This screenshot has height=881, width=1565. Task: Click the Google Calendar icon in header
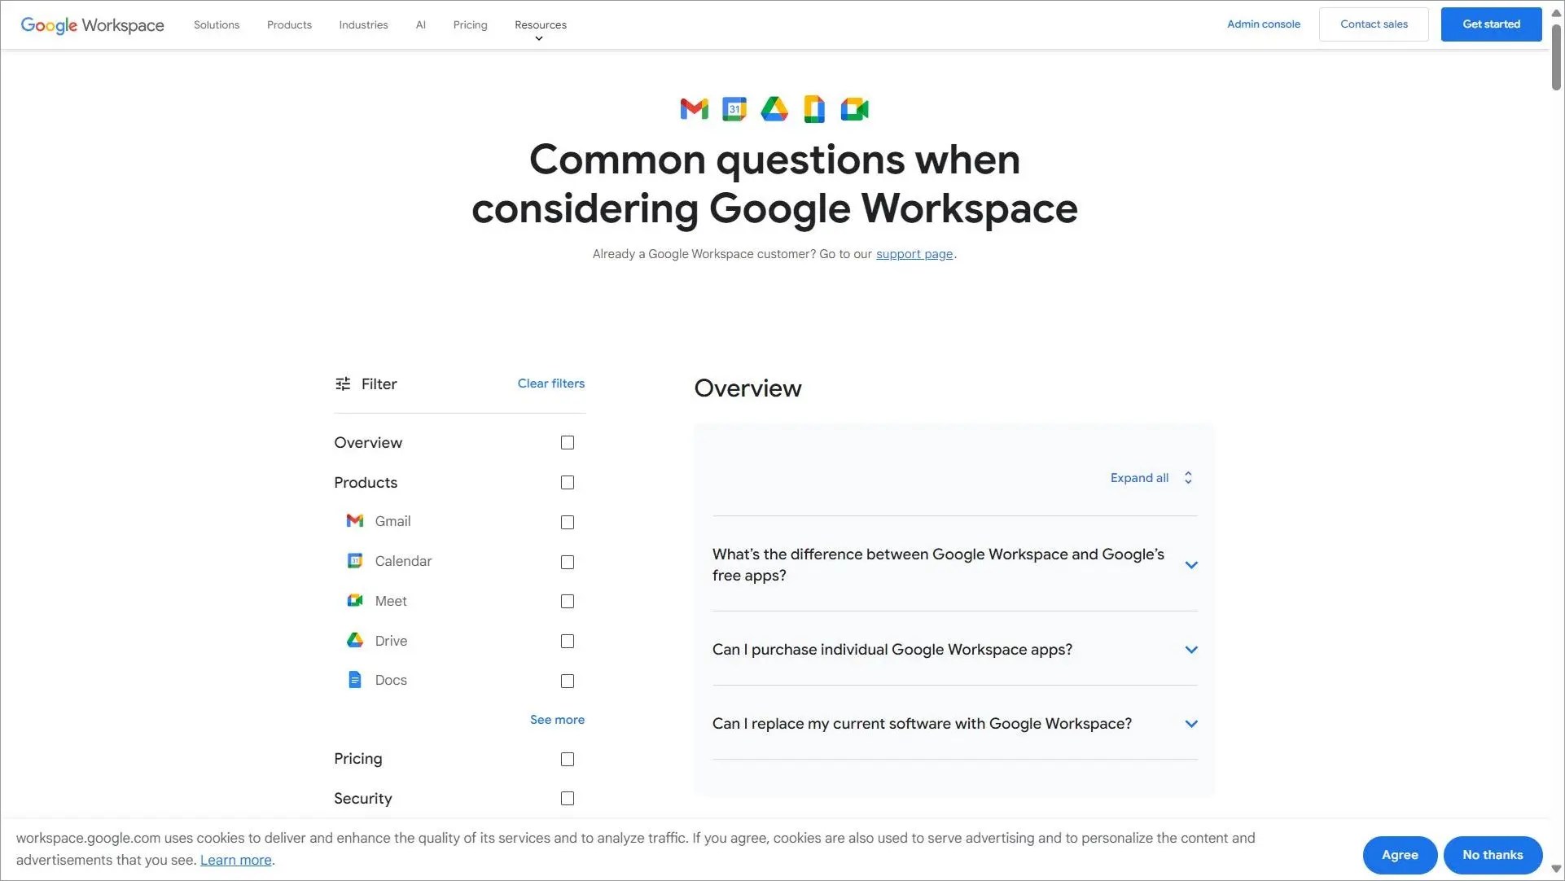click(x=734, y=109)
